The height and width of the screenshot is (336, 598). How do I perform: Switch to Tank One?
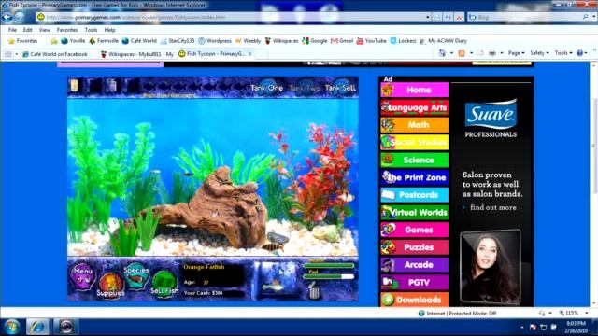266,88
